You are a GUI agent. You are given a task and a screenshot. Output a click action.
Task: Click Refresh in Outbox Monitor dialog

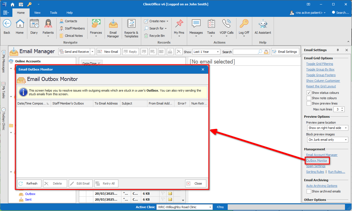click(x=29, y=183)
